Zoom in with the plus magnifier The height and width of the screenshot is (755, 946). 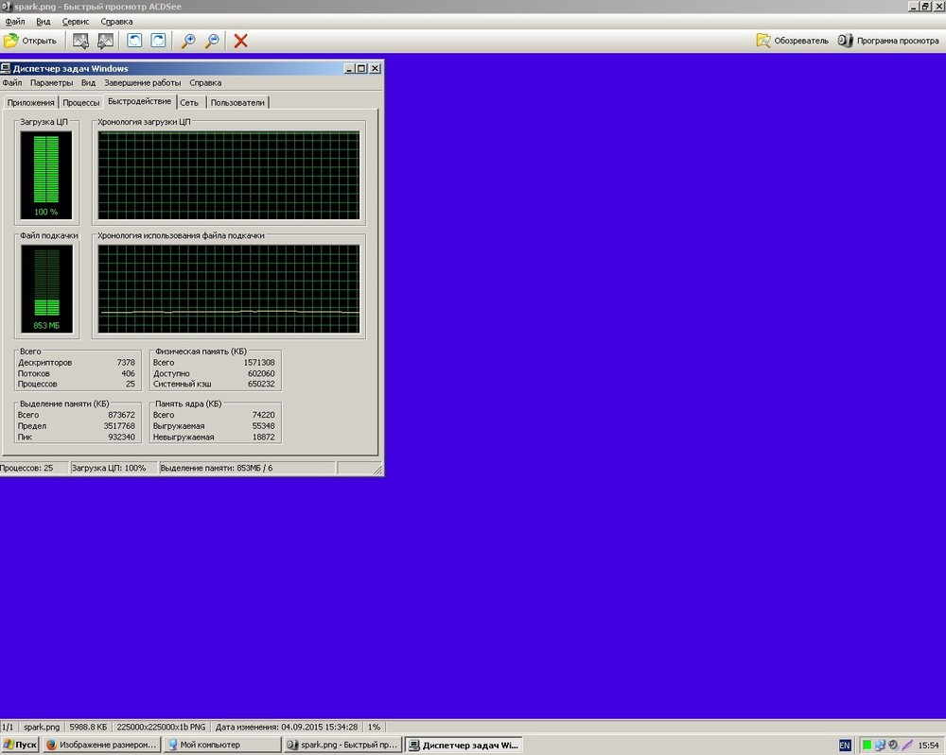click(189, 41)
